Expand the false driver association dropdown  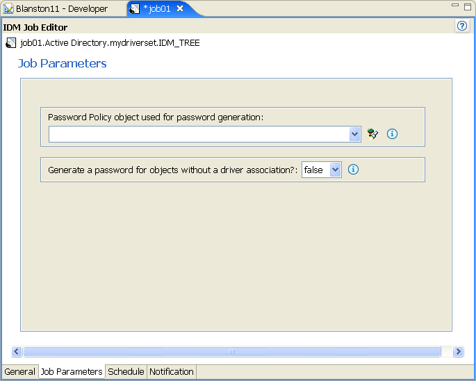coord(336,170)
